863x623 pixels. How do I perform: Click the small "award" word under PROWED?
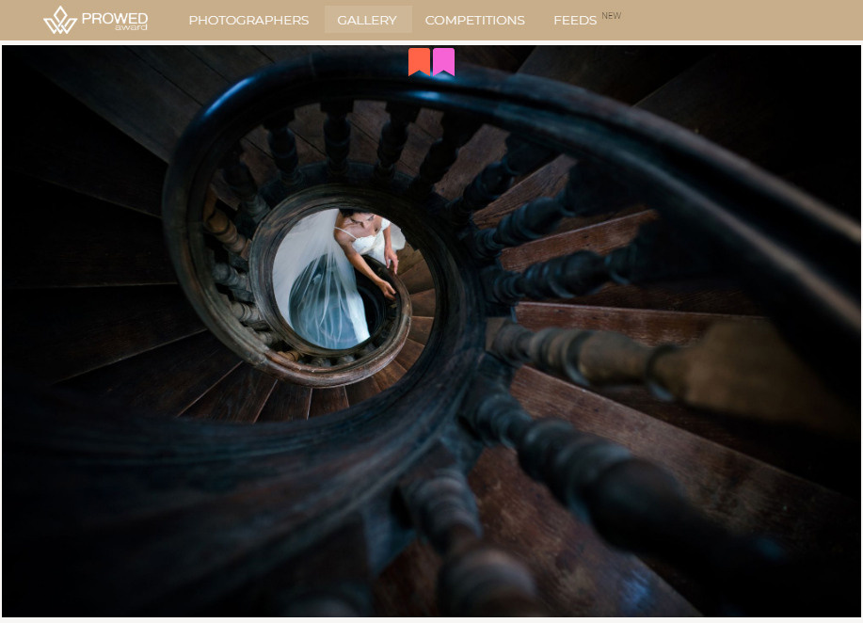pyautogui.click(x=130, y=28)
